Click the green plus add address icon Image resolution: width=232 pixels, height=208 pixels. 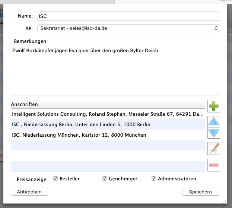pos(214,106)
